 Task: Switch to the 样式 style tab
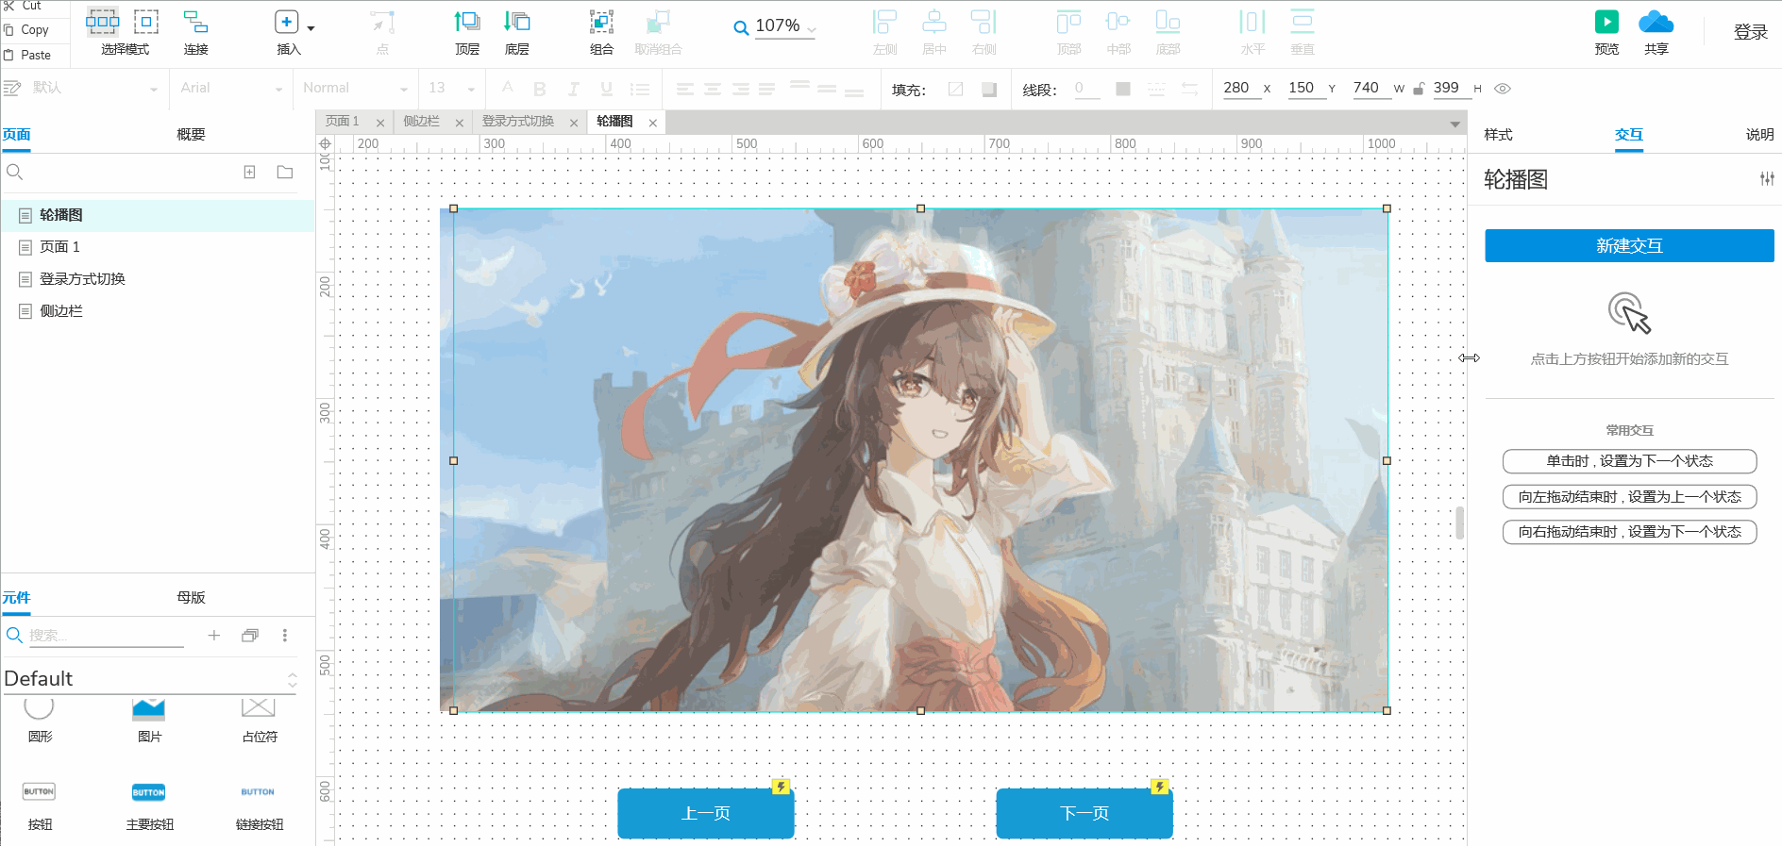tap(1498, 135)
